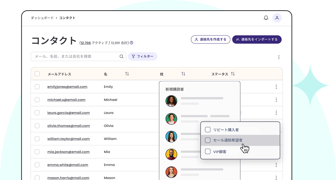Screen dimensions: 336x180
Task: Tick the VIP顧客 checkbox
Action: 208,151
